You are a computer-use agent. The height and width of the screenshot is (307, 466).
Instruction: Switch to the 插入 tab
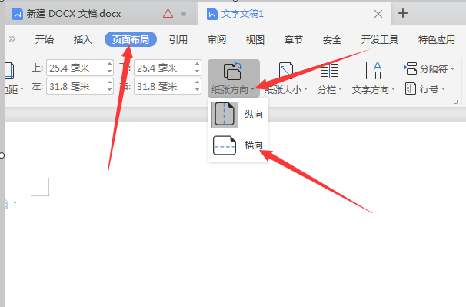click(x=82, y=39)
